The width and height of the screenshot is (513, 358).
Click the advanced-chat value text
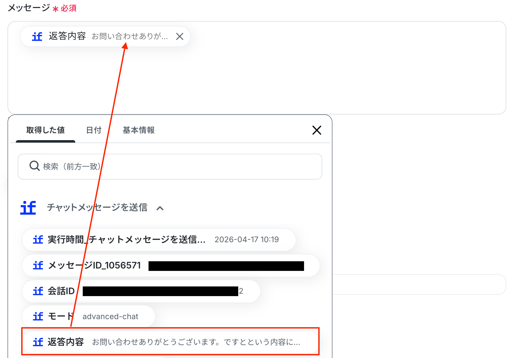110,316
